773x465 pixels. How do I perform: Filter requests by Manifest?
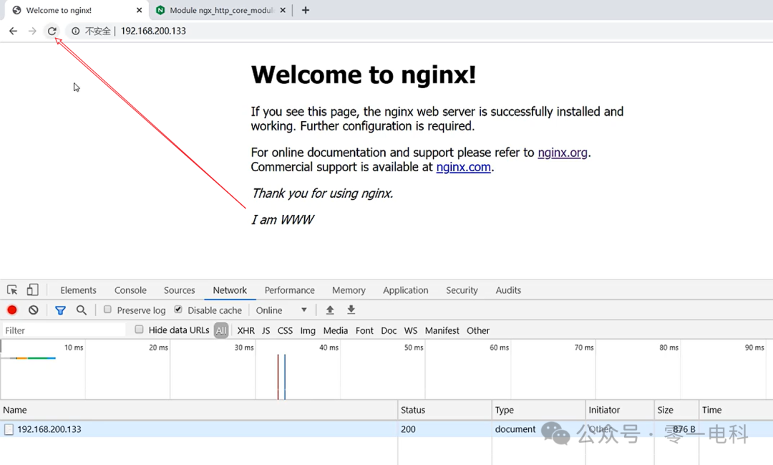click(x=442, y=330)
